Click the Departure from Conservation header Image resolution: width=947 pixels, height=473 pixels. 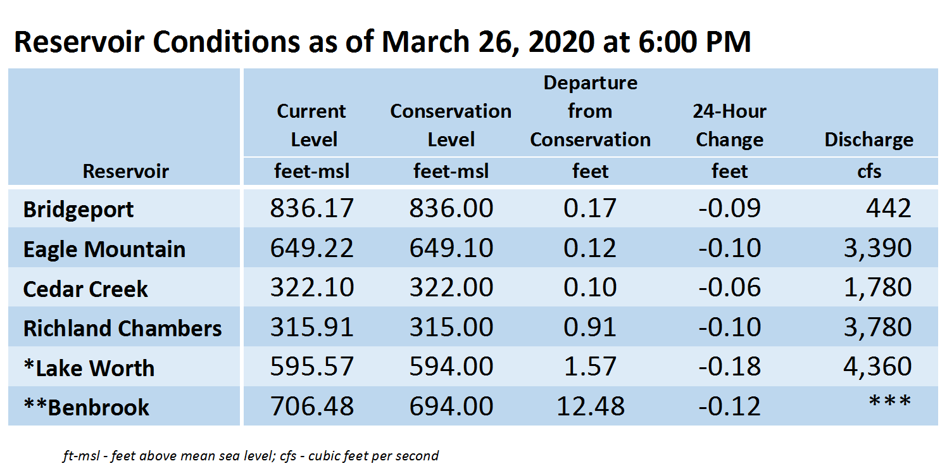pos(590,111)
